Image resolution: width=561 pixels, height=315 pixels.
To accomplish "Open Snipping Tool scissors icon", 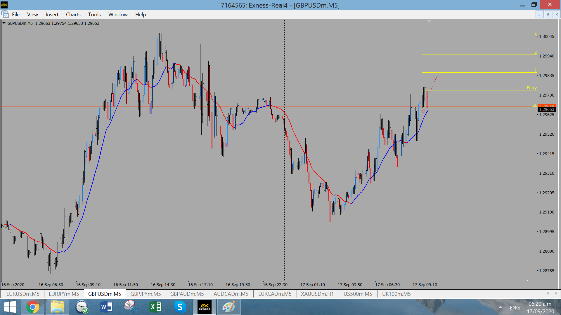I will (x=131, y=307).
